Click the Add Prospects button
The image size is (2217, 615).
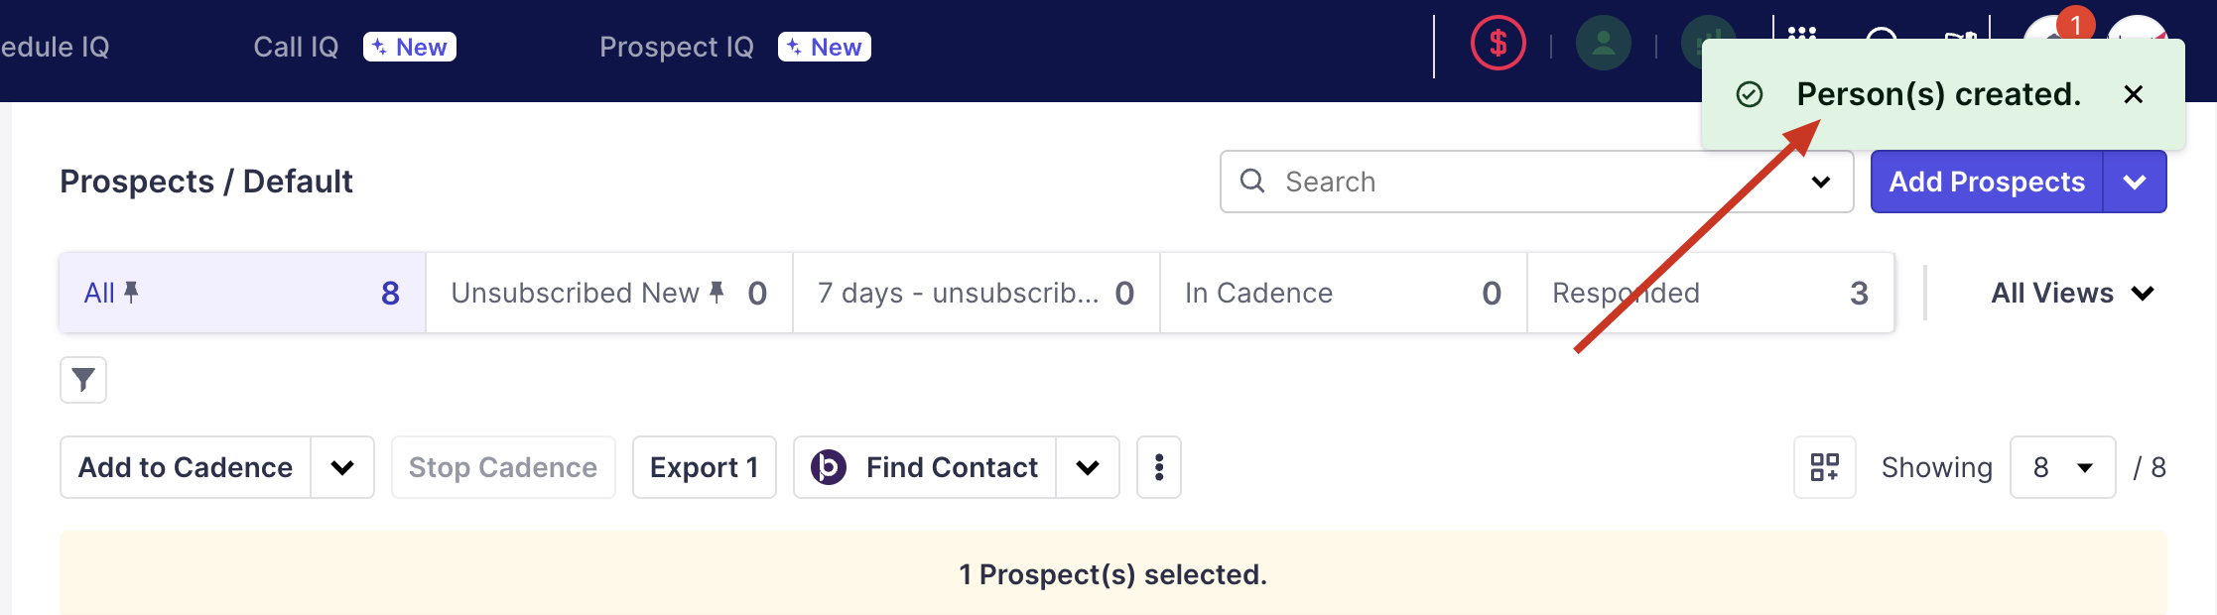click(x=1986, y=182)
